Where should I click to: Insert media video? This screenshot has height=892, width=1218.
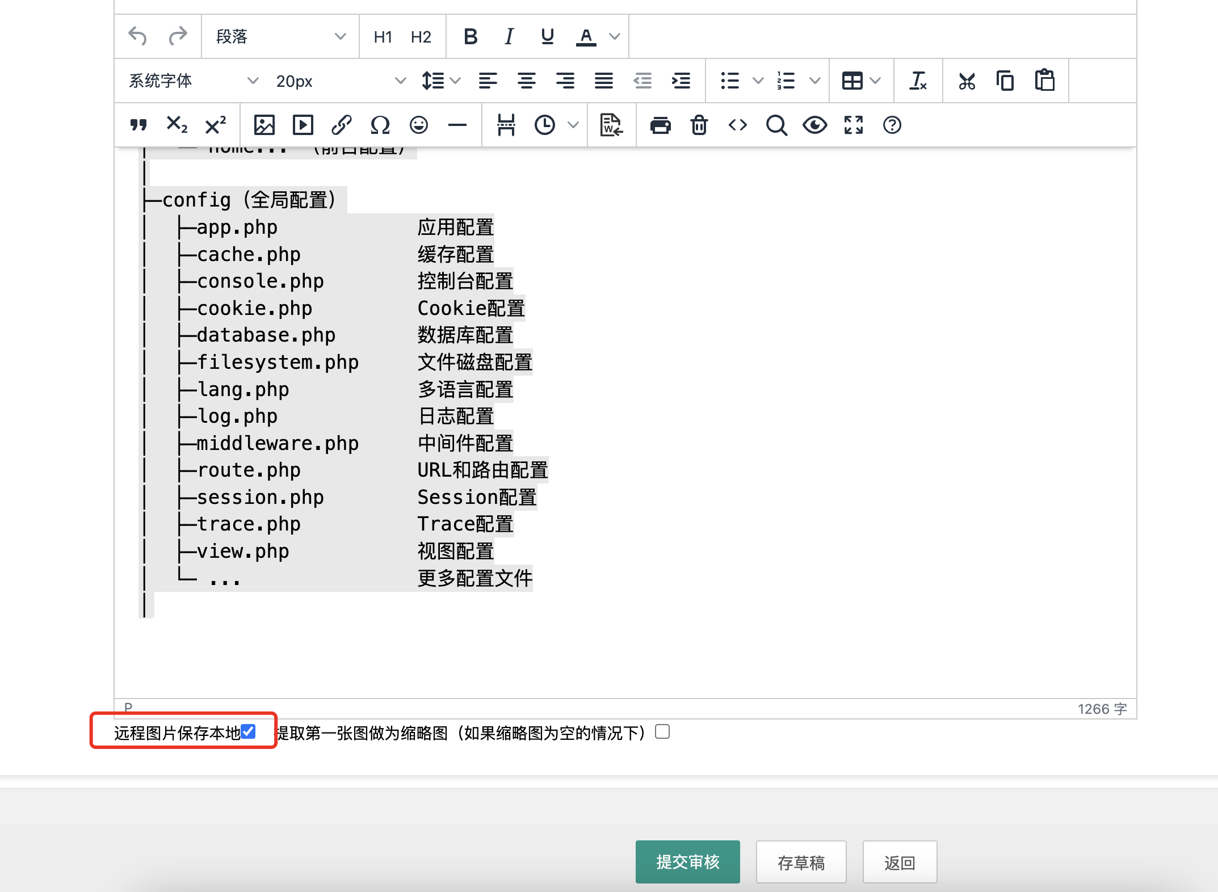point(303,125)
